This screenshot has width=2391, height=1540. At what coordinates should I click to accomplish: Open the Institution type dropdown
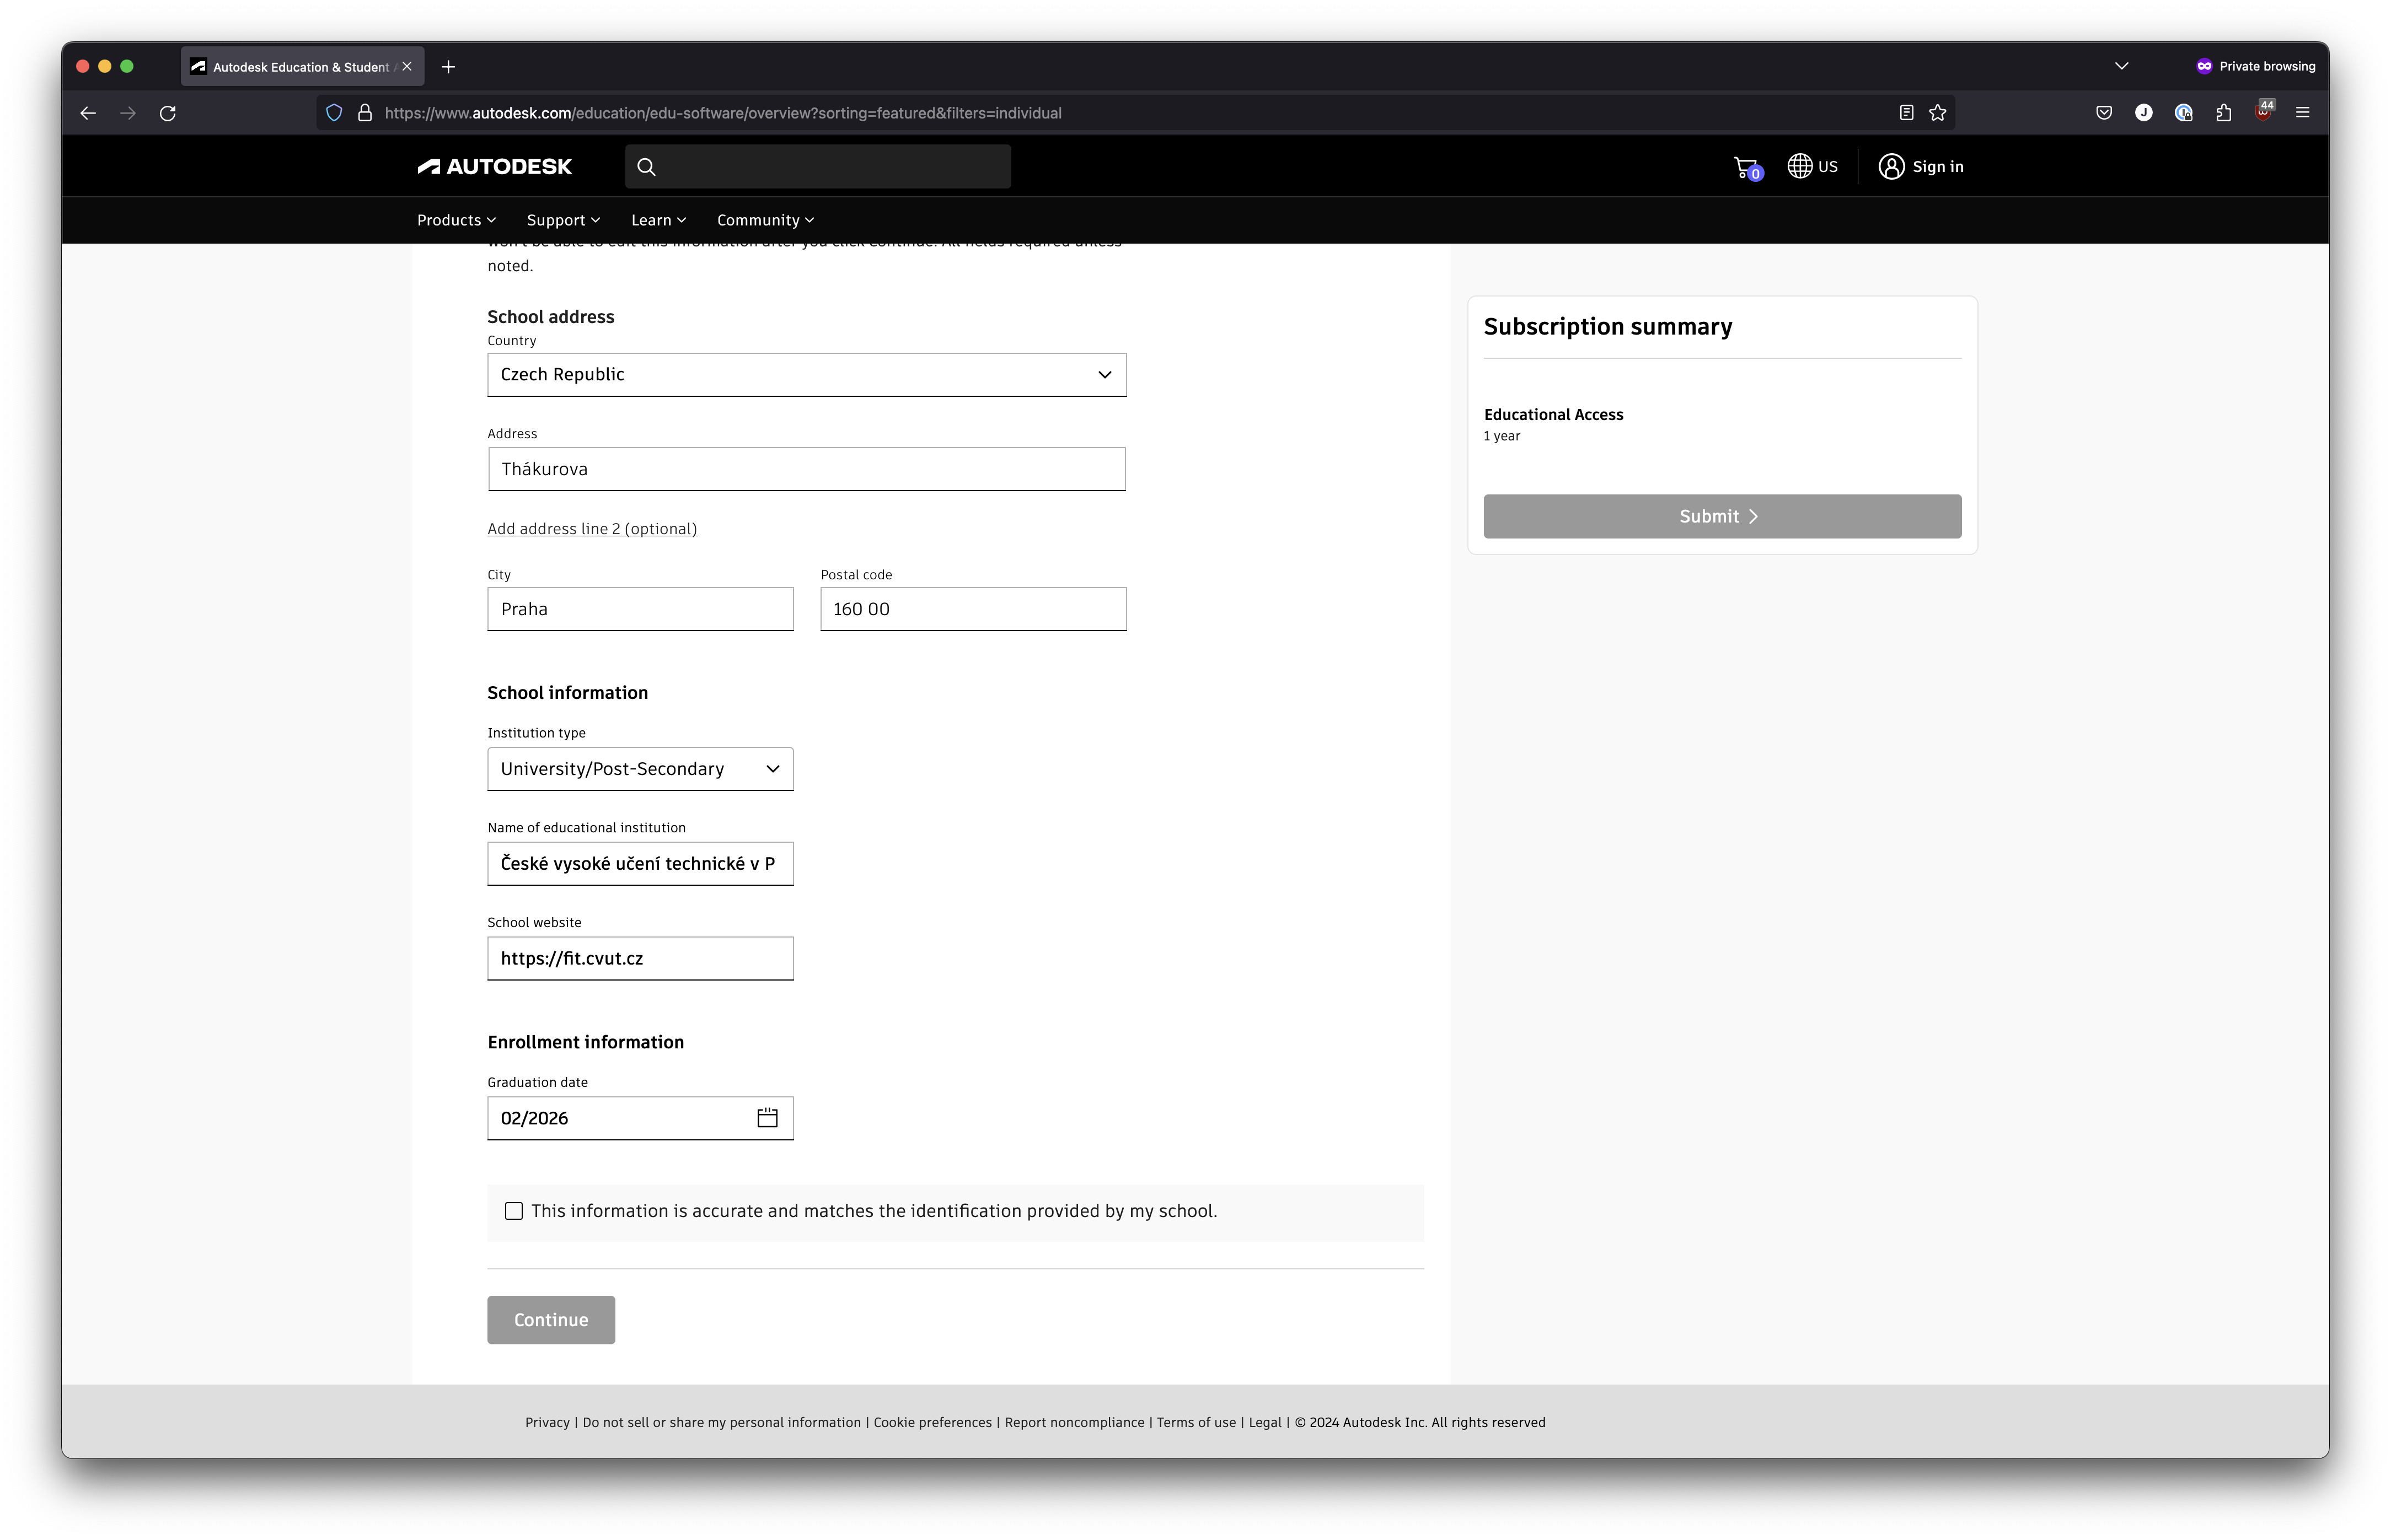640,769
